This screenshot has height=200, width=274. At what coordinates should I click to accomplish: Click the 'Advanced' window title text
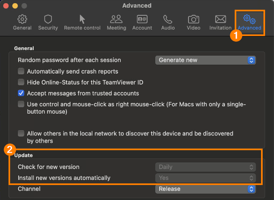point(137,6)
